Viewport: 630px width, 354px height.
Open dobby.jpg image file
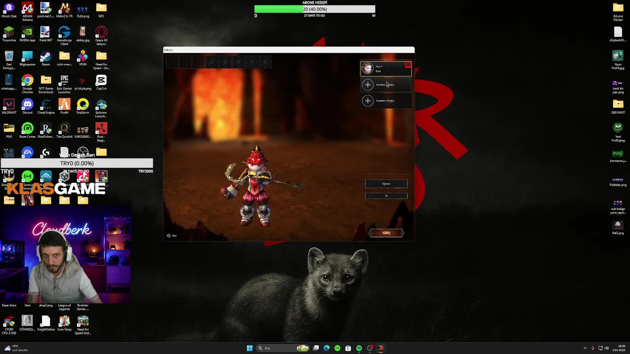tap(83, 34)
